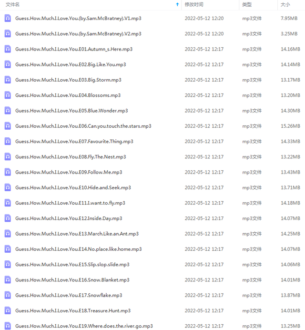The width and height of the screenshot is (305, 330).
Task: Click the audio icon of E10.Hide.and.Seek.mp3
Action: [8, 187]
